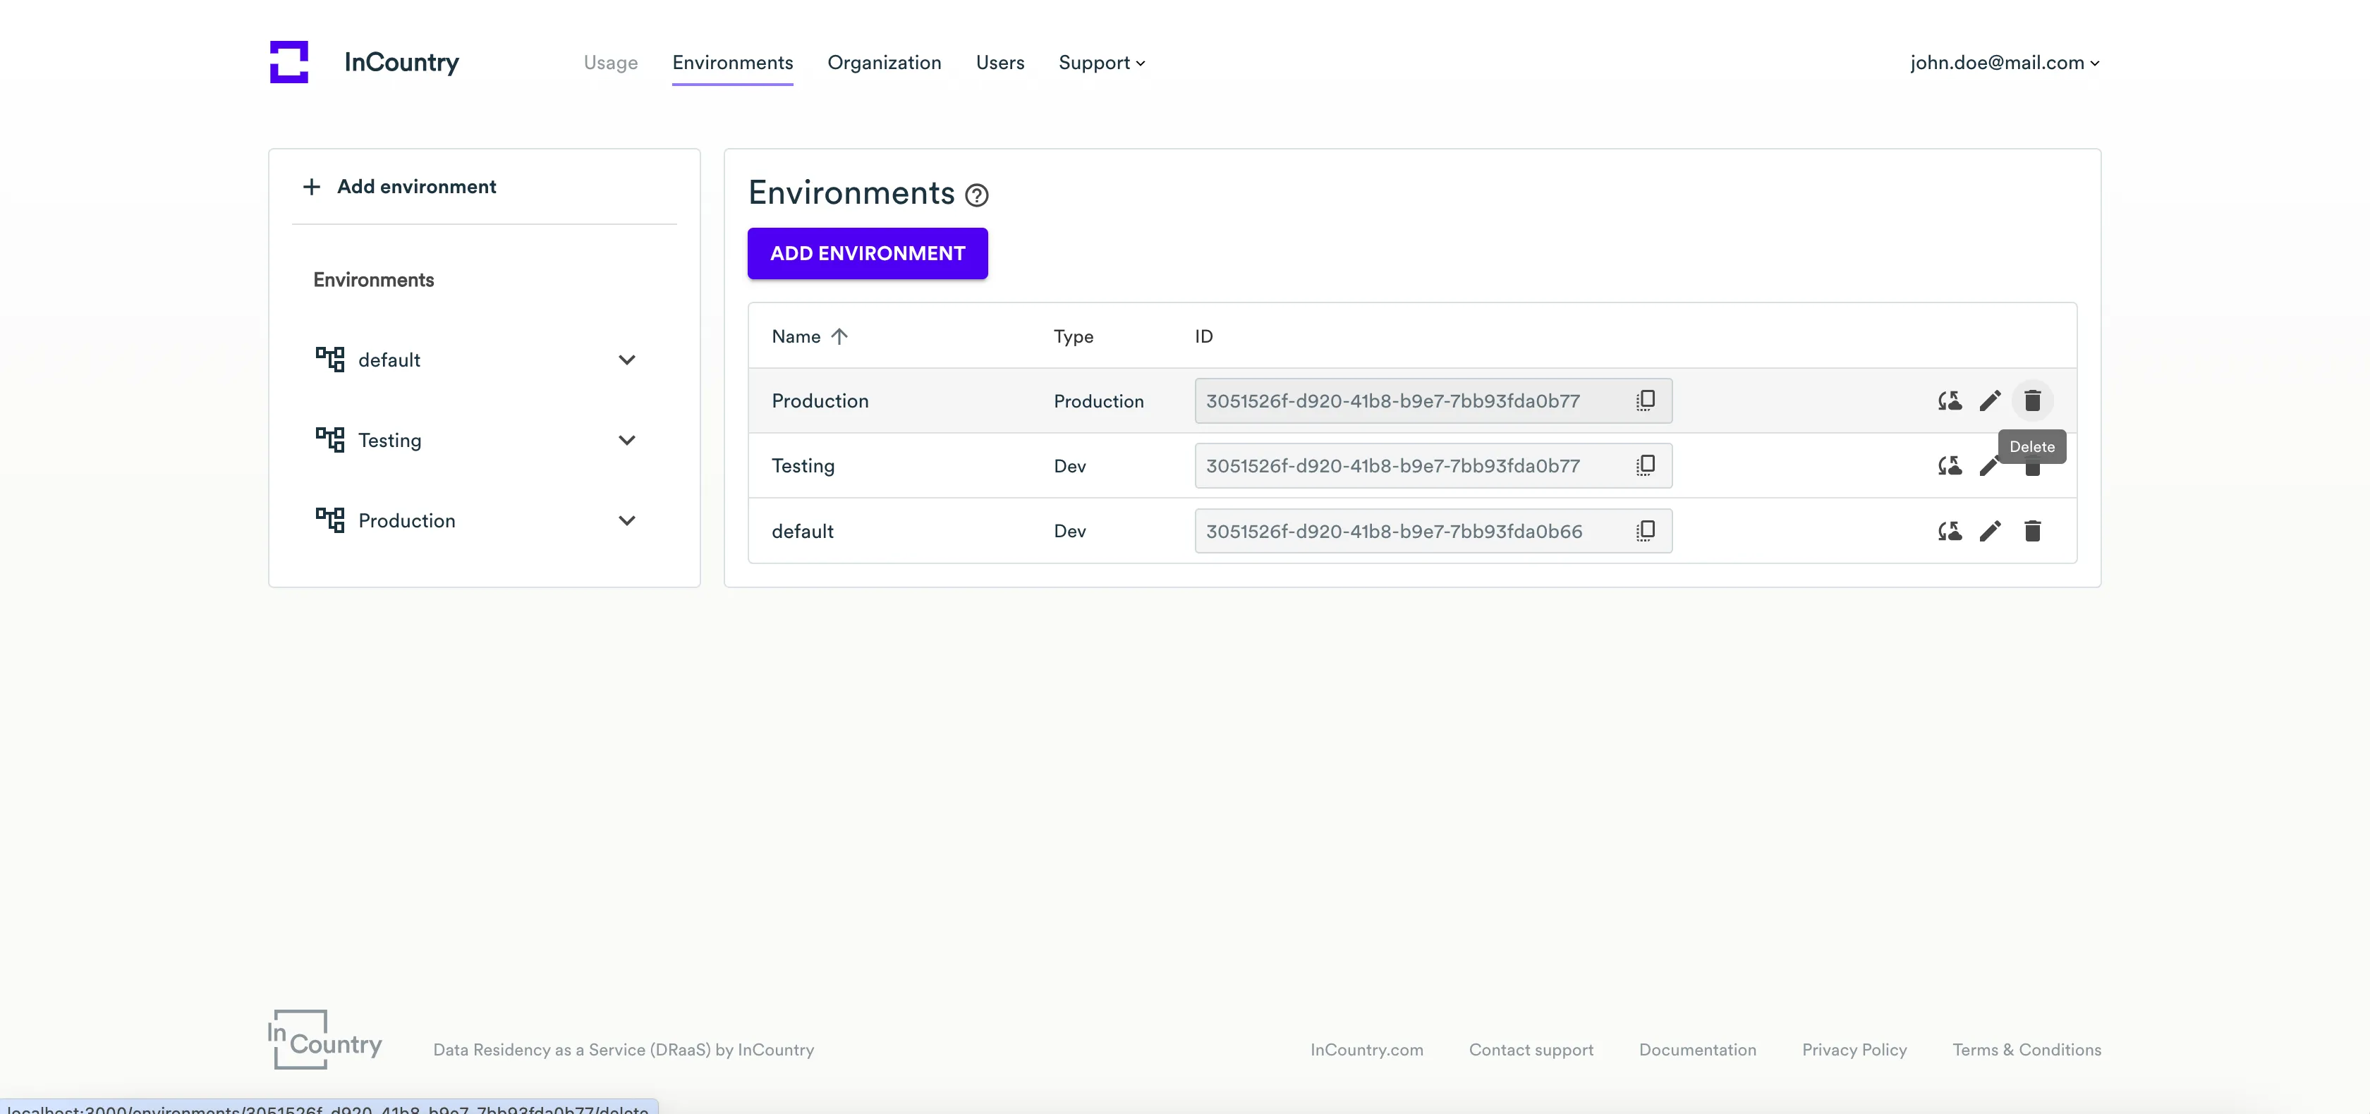Open the Support dropdown menu
The width and height of the screenshot is (2370, 1114).
[x=1101, y=63]
